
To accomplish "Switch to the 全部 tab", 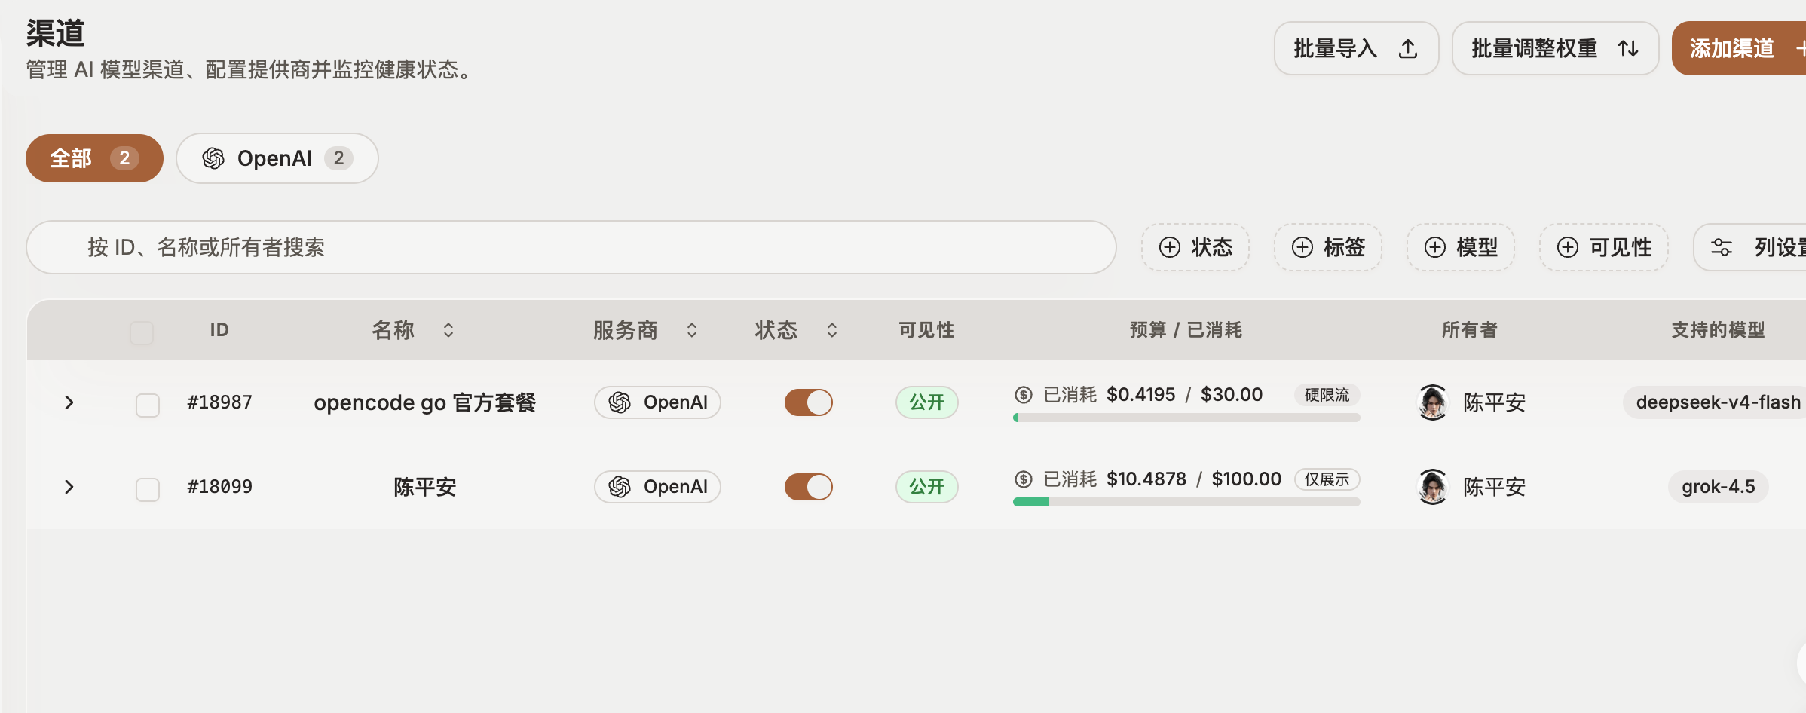I will coord(94,158).
